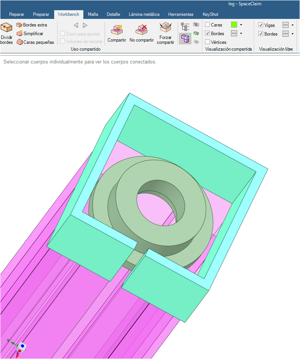The image size is (300, 359).
Task: Click the free Bordes style swatch
Action: click(286, 34)
